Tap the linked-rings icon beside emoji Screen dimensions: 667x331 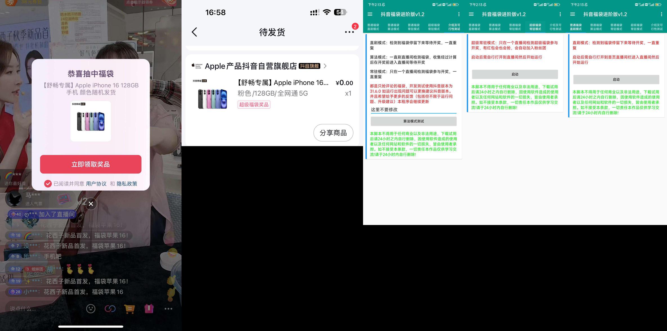click(110, 309)
